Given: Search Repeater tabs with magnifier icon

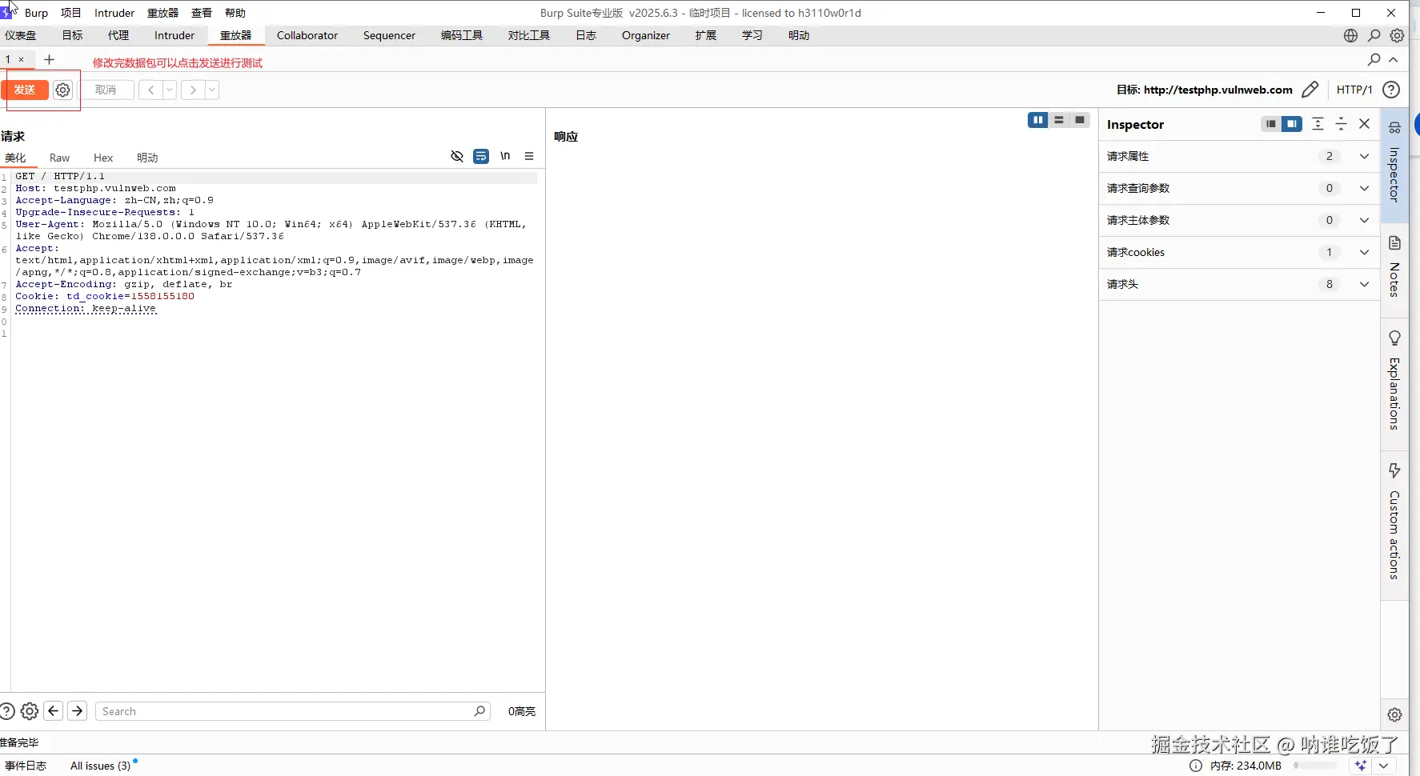Looking at the screenshot, I should tap(1374, 59).
